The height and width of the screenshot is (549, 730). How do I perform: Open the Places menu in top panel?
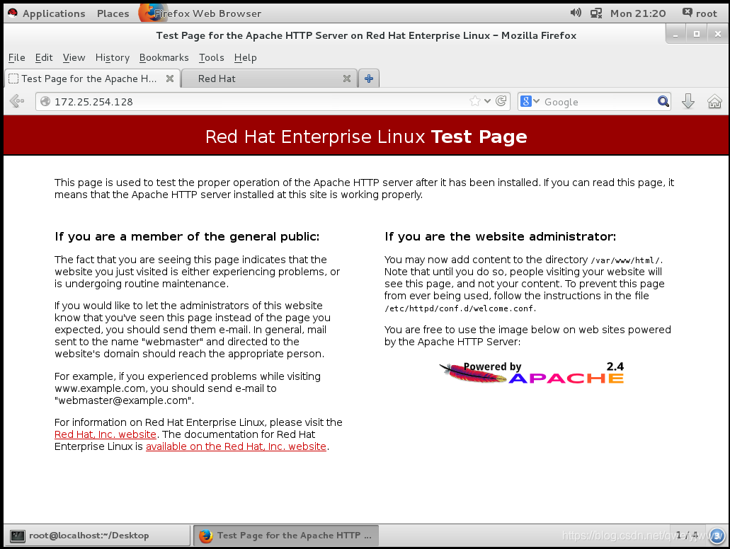[113, 13]
